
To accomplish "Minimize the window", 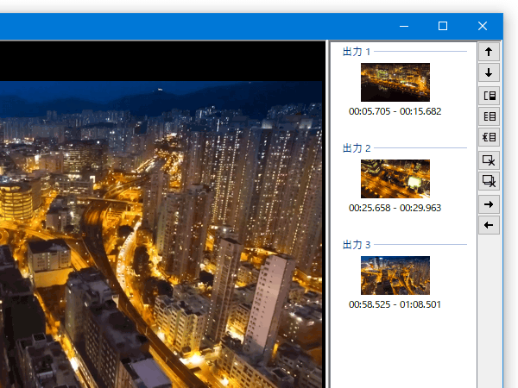I will tap(404, 26).
